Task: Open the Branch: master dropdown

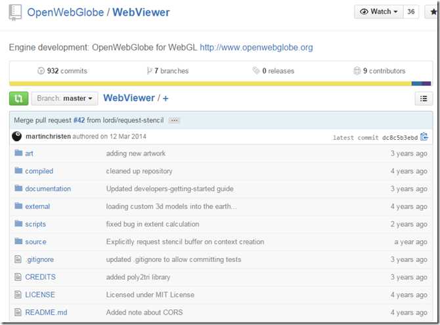Action: pos(64,98)
